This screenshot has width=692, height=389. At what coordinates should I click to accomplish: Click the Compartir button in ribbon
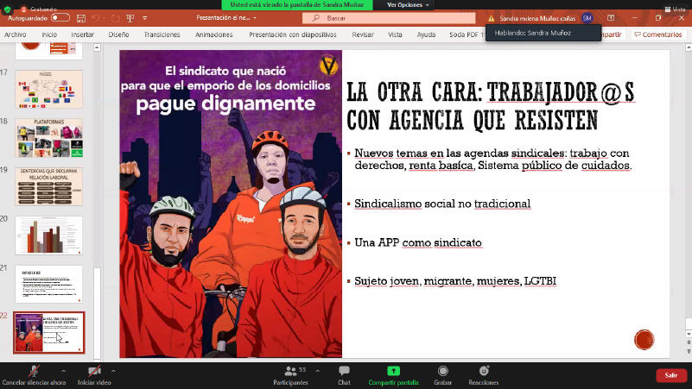click(x=613, y=35)
